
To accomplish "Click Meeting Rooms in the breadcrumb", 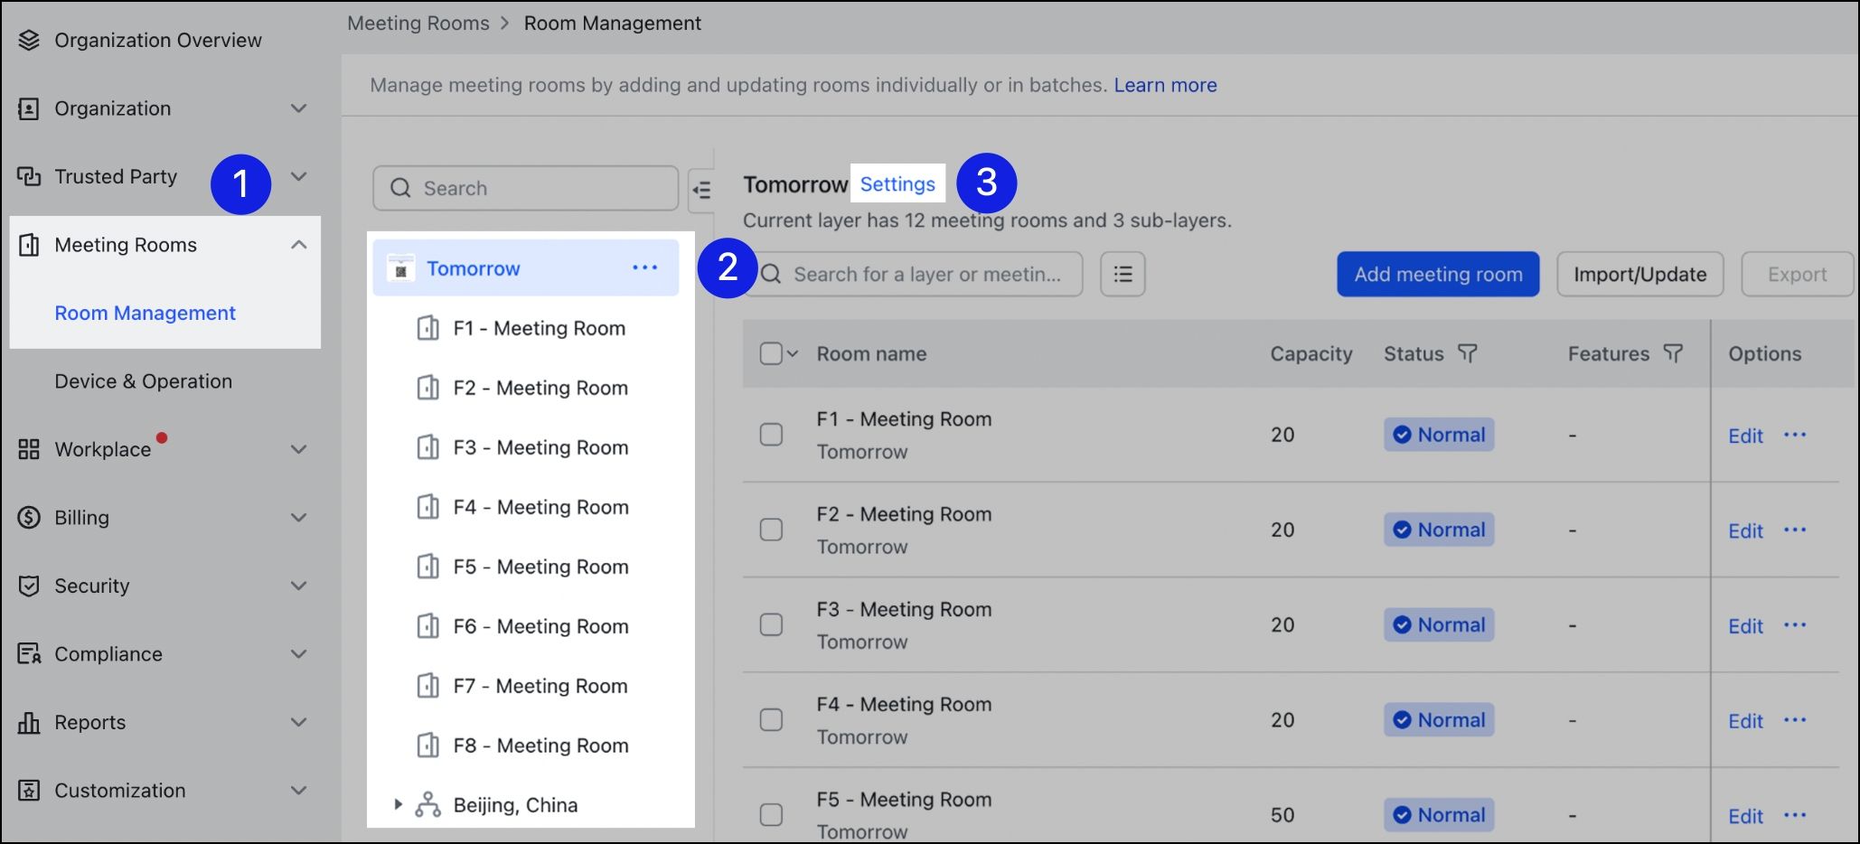I will tap(418, 23).
